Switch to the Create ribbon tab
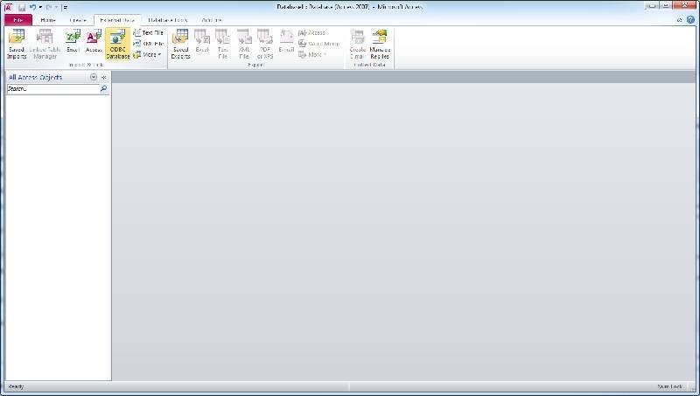The image size is (700, 396). tap(78, 19)
